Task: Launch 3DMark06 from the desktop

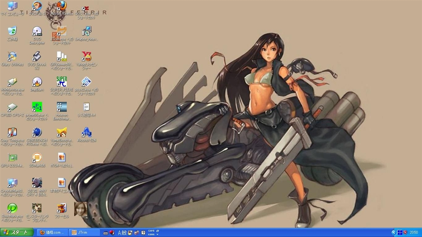Action: tap(37, 160)
